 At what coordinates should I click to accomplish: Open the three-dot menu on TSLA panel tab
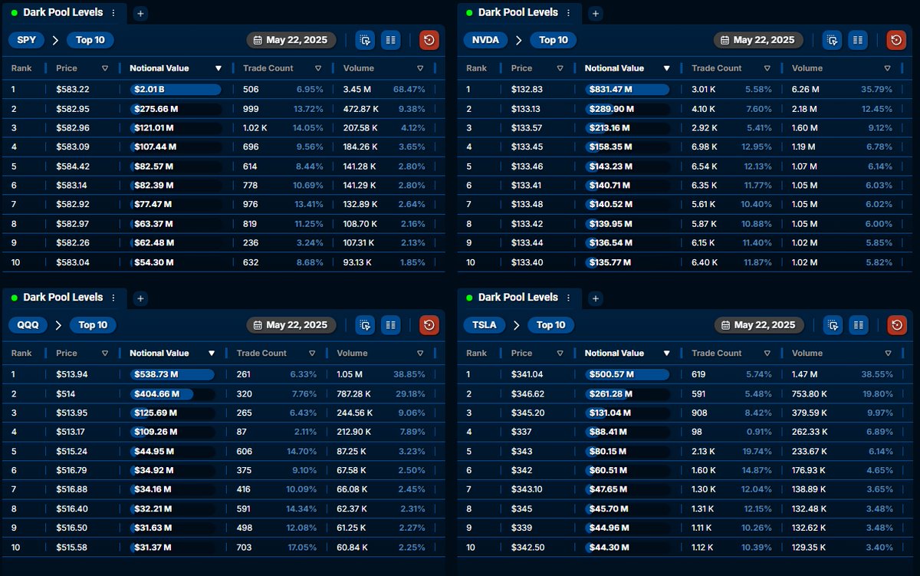(x=568, y=298)
